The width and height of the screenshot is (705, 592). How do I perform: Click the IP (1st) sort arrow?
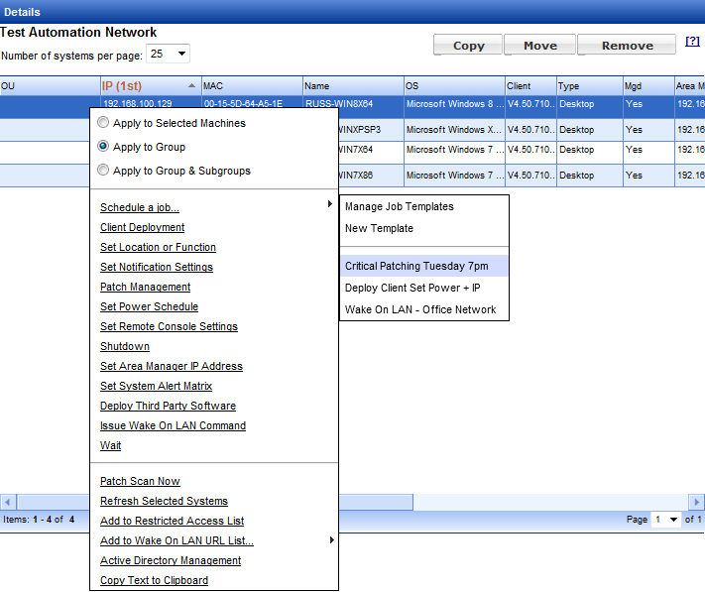tap(191, 86)
